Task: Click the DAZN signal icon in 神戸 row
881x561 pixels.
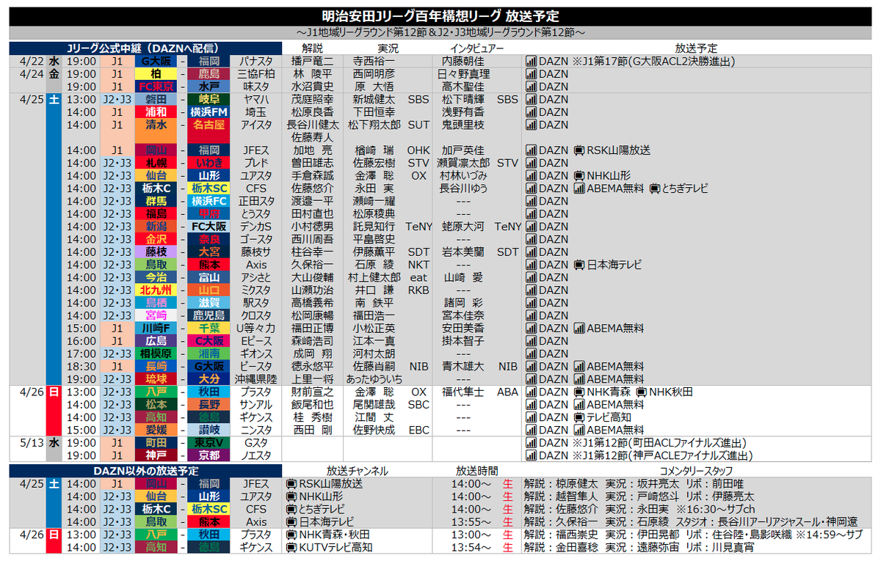Action: [532, 455]
